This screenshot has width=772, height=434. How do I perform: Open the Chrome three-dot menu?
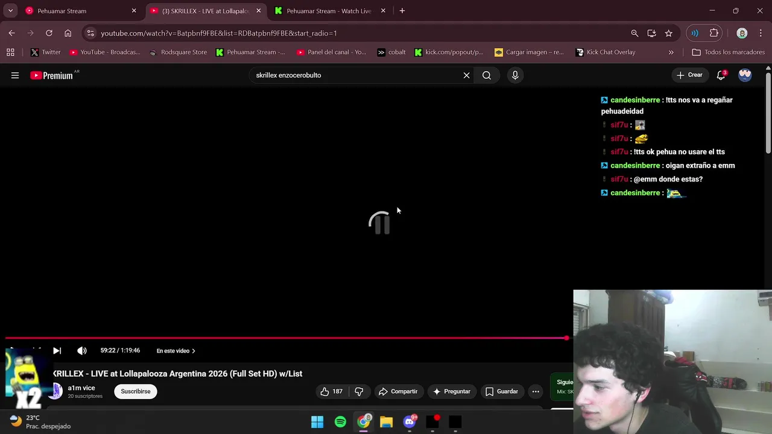[x=760, y=33]
